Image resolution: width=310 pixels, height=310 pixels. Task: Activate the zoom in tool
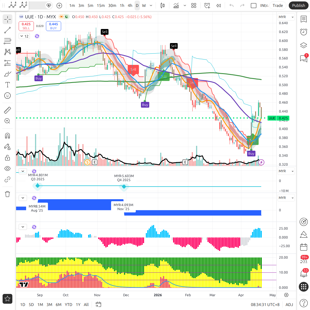pos(7,121)
